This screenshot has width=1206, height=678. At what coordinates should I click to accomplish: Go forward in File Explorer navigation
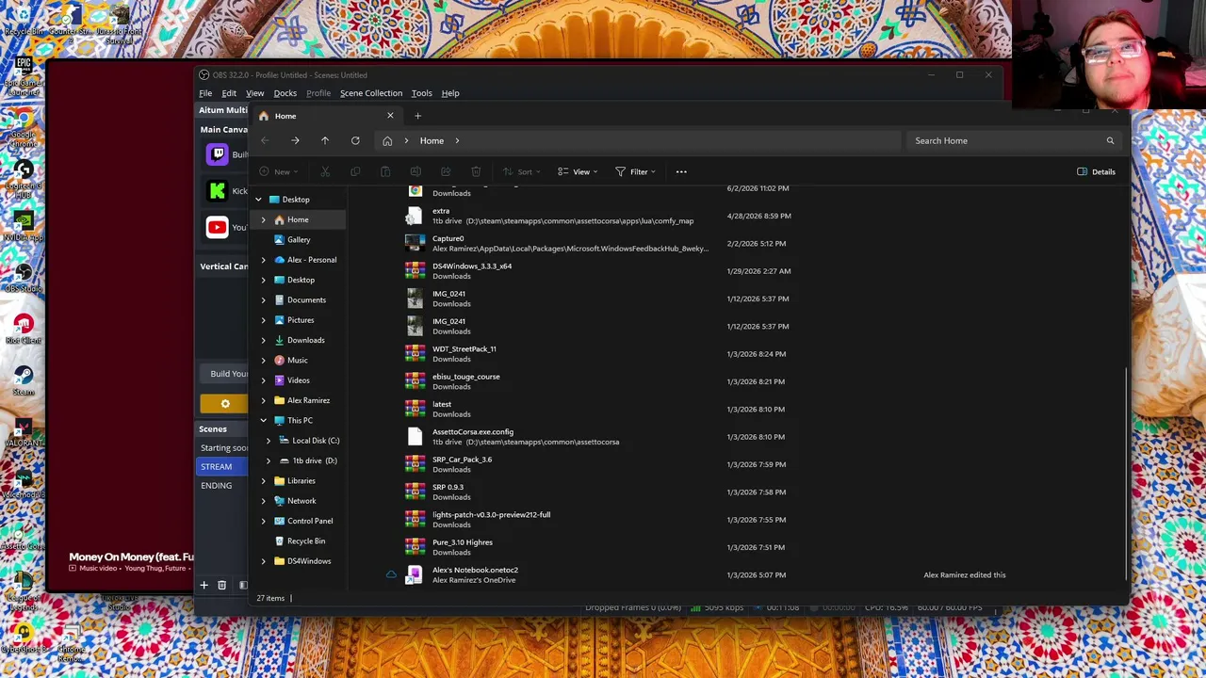click(295, 140)
